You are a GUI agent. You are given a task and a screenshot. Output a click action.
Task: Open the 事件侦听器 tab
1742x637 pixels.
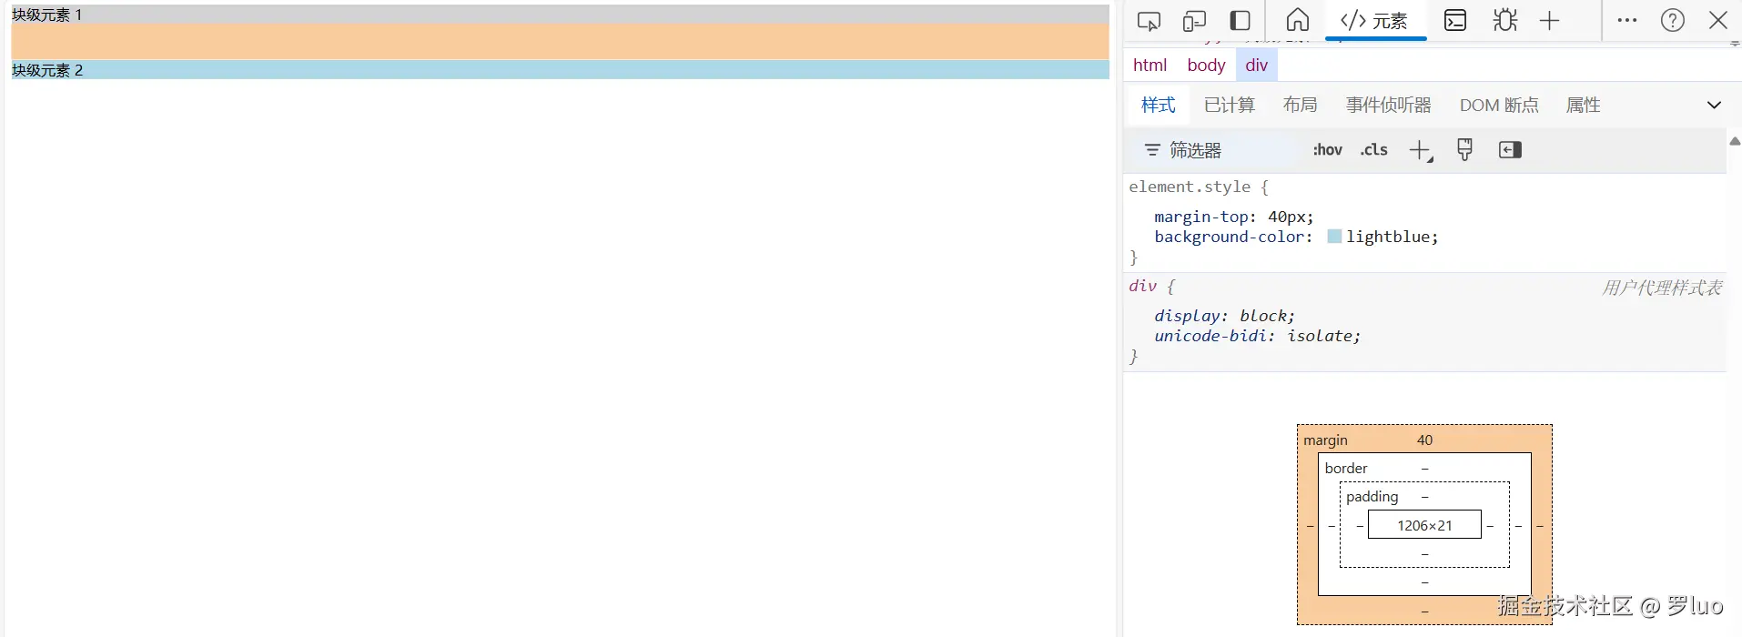pos(1389,105)
